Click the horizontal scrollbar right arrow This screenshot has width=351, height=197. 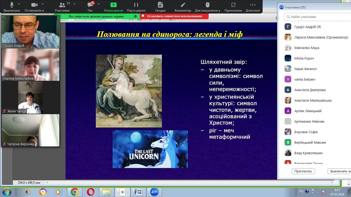[332, 183]
